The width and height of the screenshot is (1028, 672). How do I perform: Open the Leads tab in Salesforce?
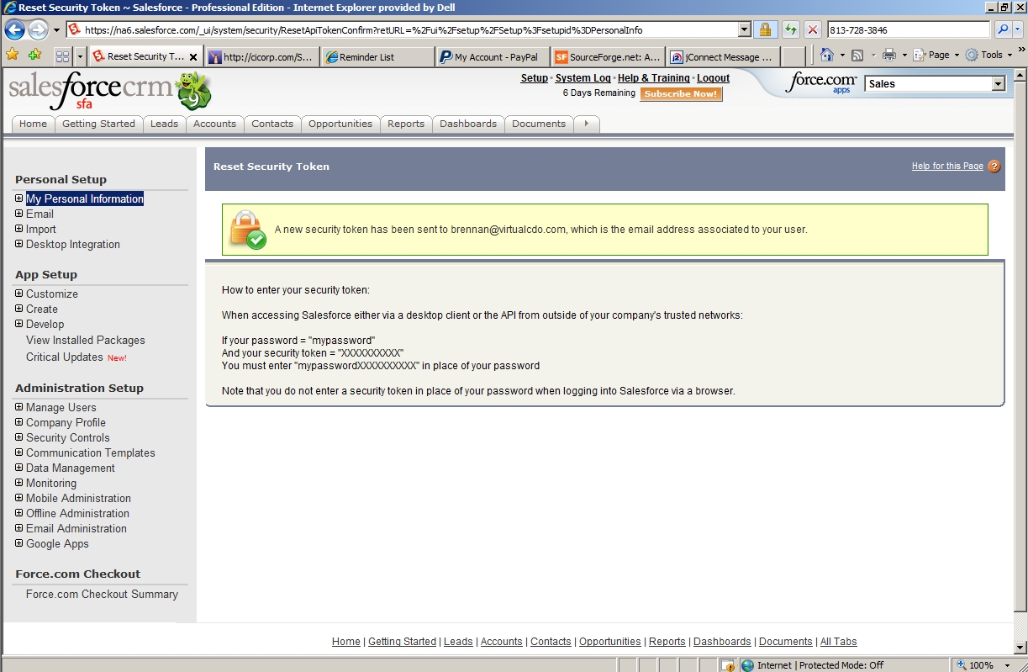(x=164, y=124)
